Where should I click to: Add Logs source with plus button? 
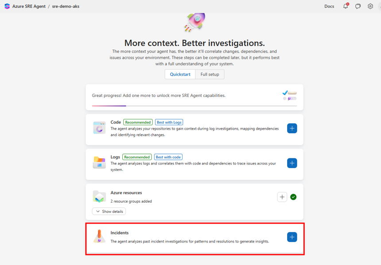point(292,163)
